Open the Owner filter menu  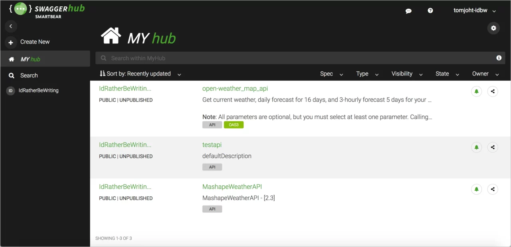(x=485, y=74)
